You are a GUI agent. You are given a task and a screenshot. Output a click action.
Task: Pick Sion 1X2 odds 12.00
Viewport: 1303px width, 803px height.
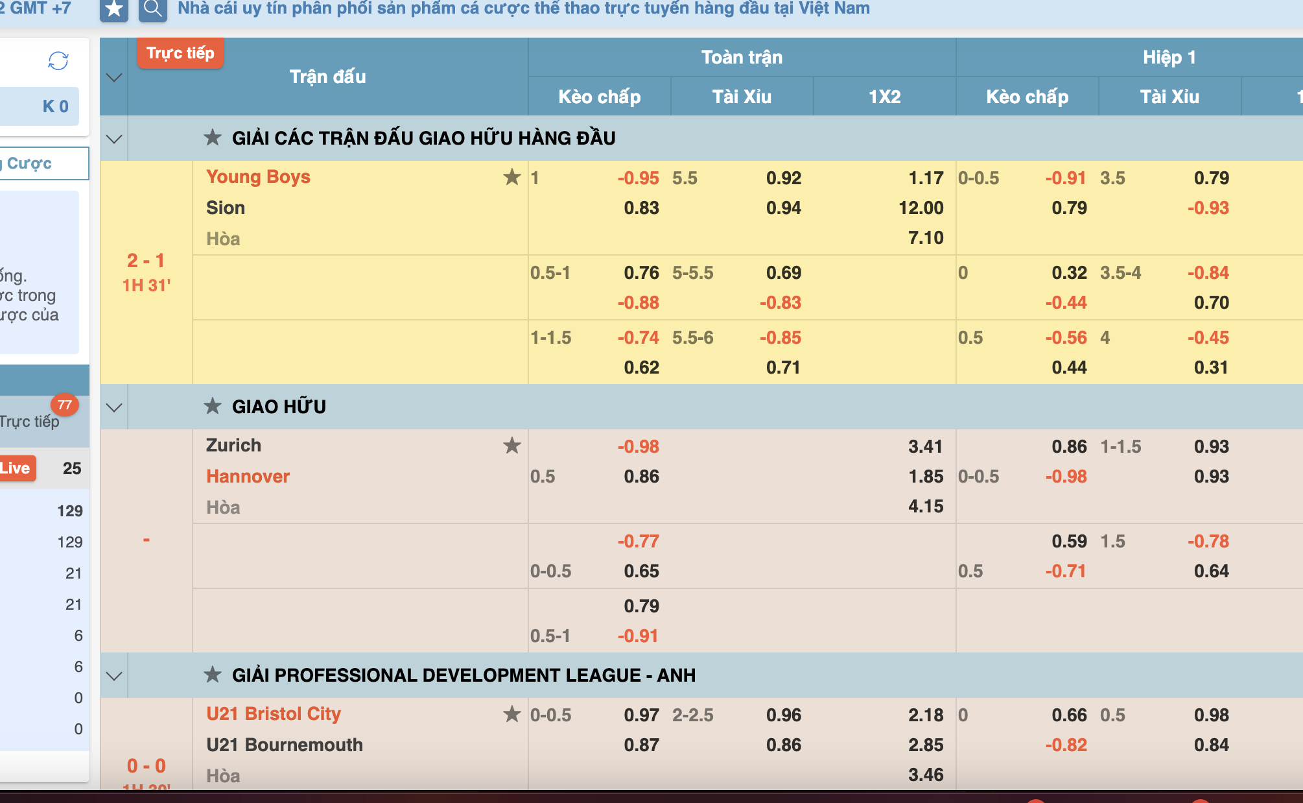coord(921,208)
